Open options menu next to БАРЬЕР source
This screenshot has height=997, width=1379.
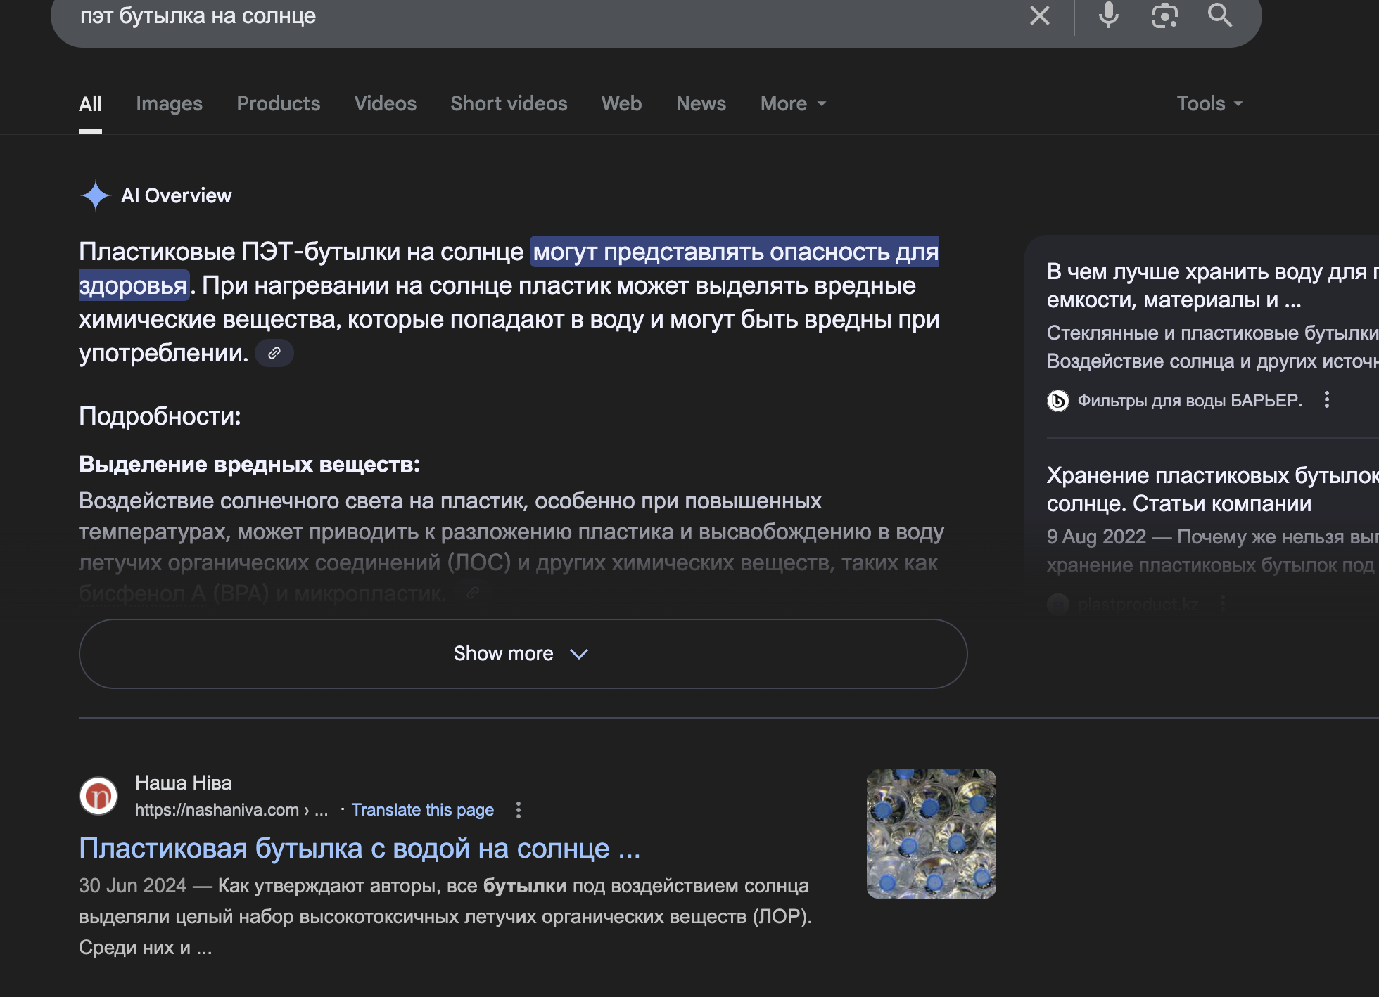(x=1327, y=400)
